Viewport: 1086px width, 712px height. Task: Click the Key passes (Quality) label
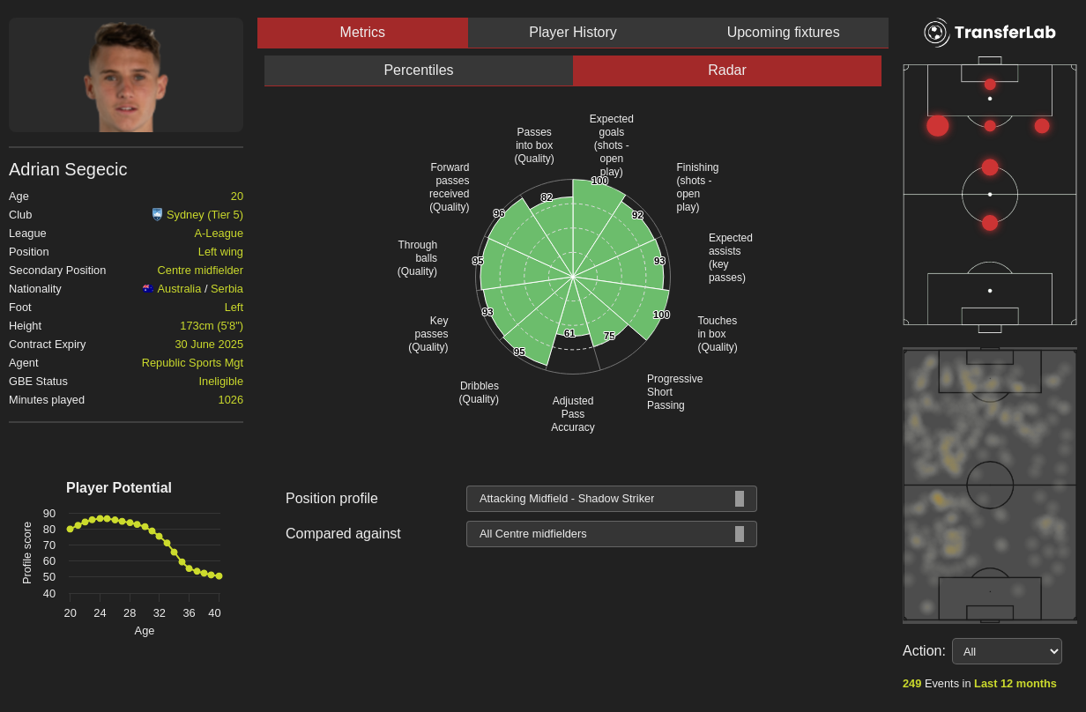[x=428, y=334]
